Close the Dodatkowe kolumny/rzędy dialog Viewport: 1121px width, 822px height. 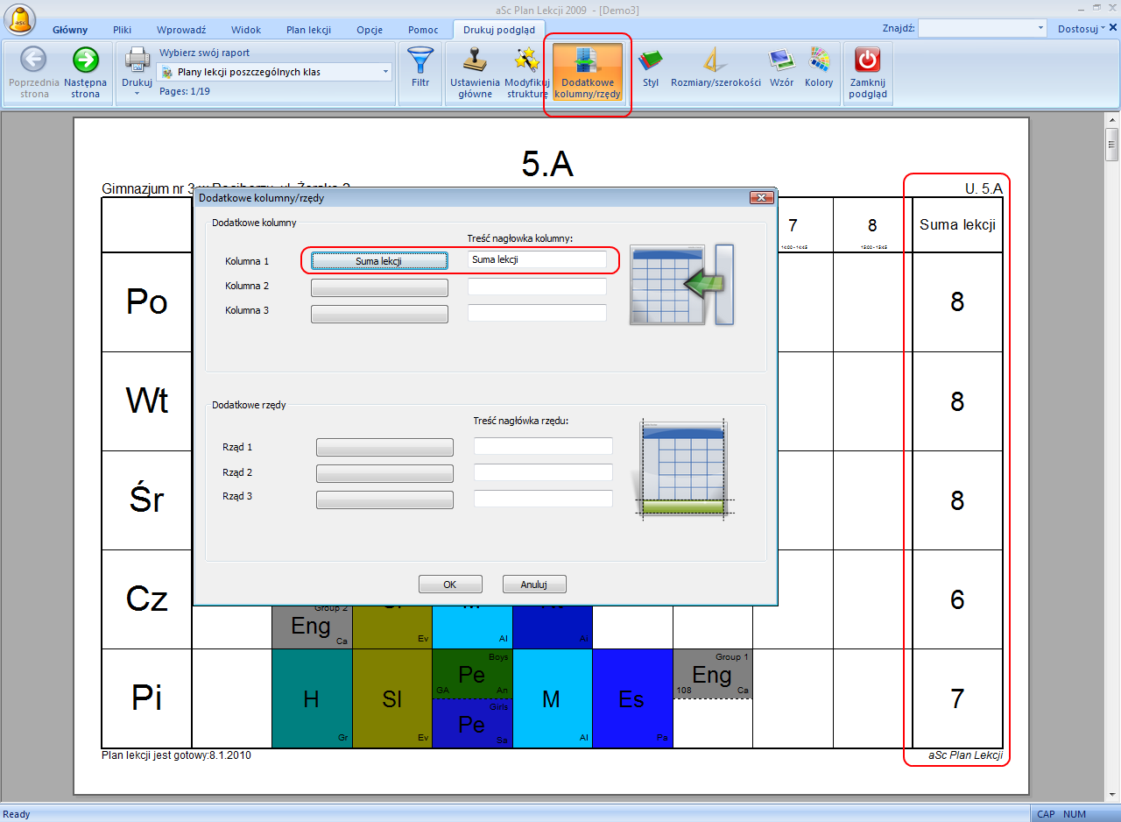(762, 198)
